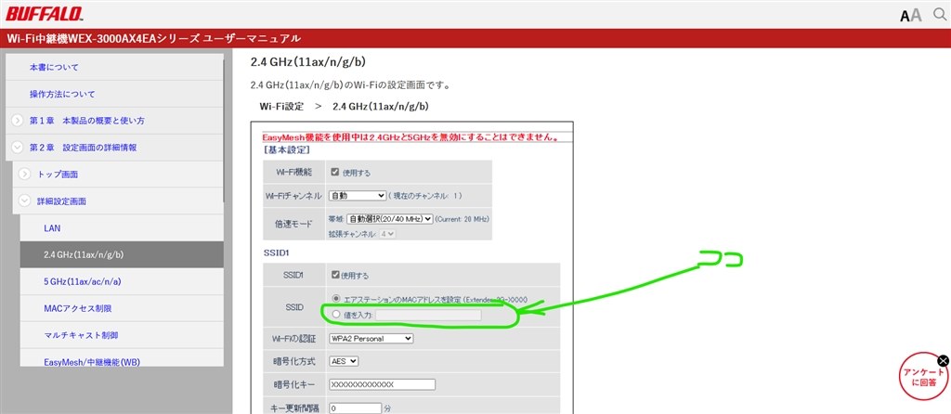Select the 値を入力 radio button

(336, 314)
